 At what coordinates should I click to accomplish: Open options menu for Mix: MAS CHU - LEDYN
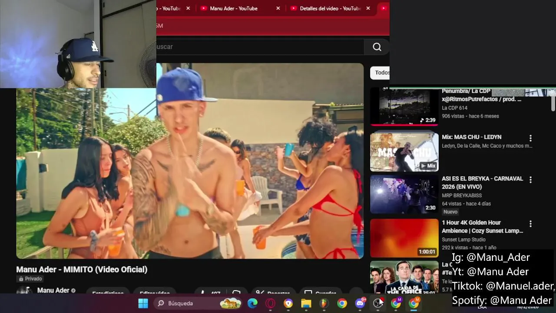tap(530, 138)
